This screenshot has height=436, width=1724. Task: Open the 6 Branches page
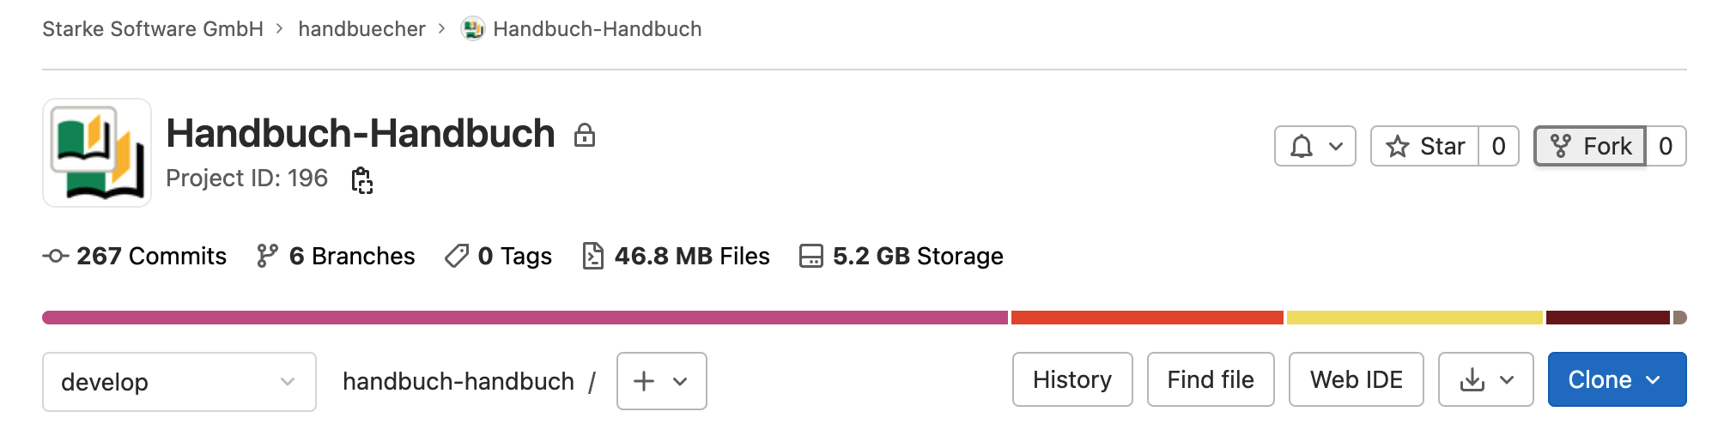[x=336, y=257]
